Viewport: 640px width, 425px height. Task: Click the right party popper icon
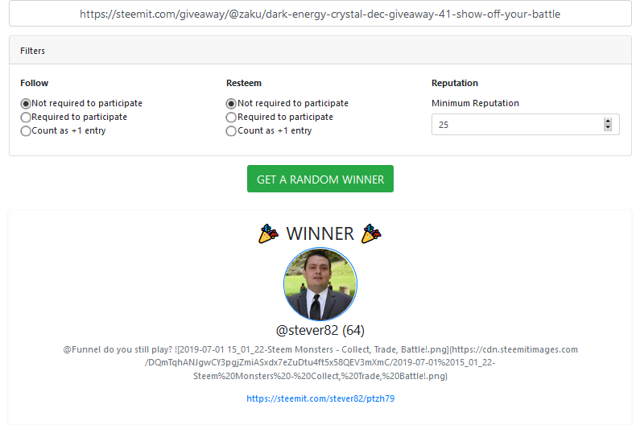coord(371,233)
